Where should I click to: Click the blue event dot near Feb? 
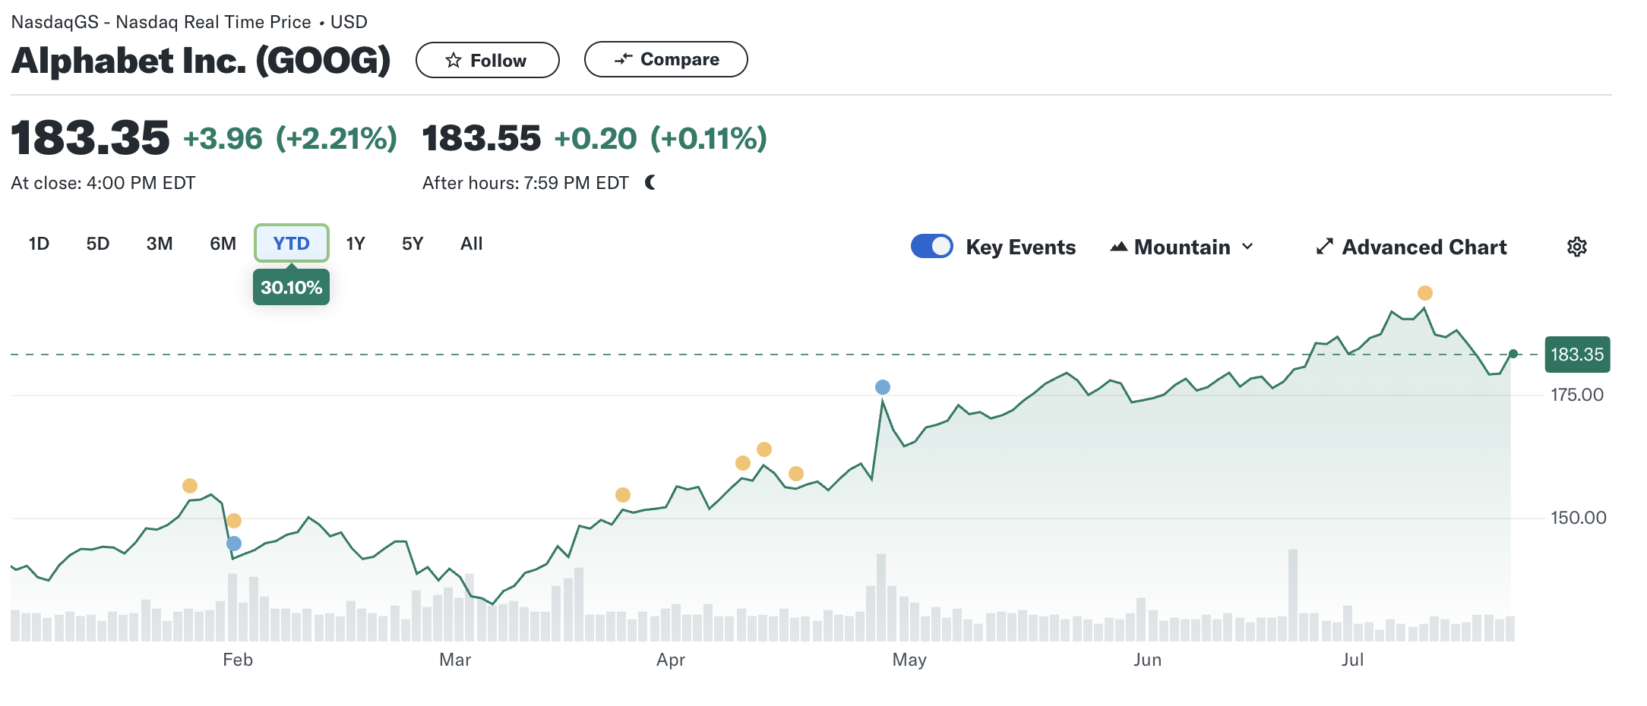click(x=234, y=544)
